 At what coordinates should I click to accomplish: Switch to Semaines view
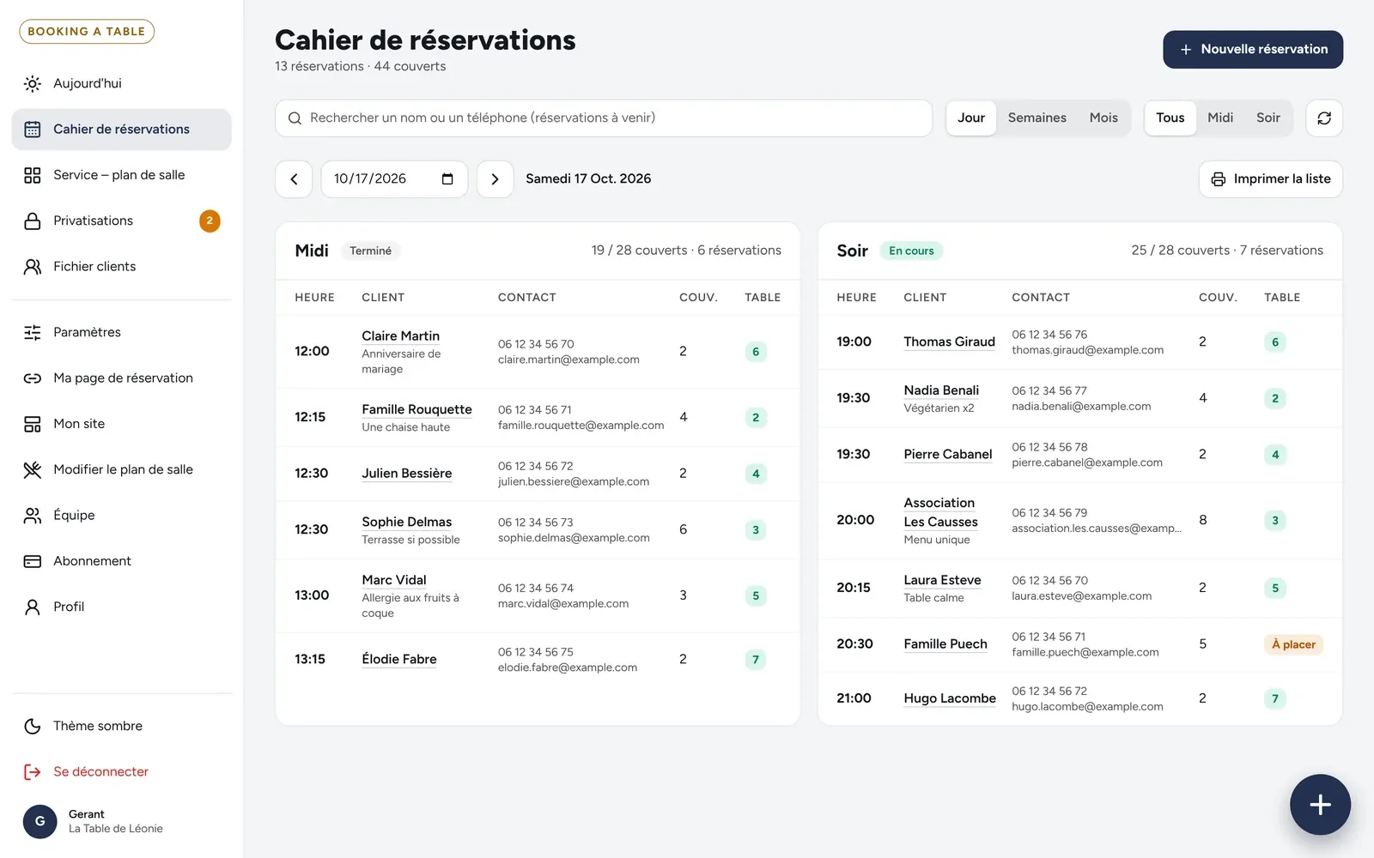tap(1037, 118)
